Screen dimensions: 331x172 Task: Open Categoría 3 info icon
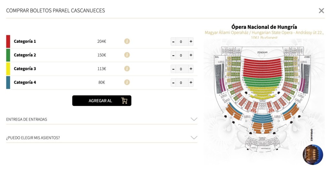[127, 69]
